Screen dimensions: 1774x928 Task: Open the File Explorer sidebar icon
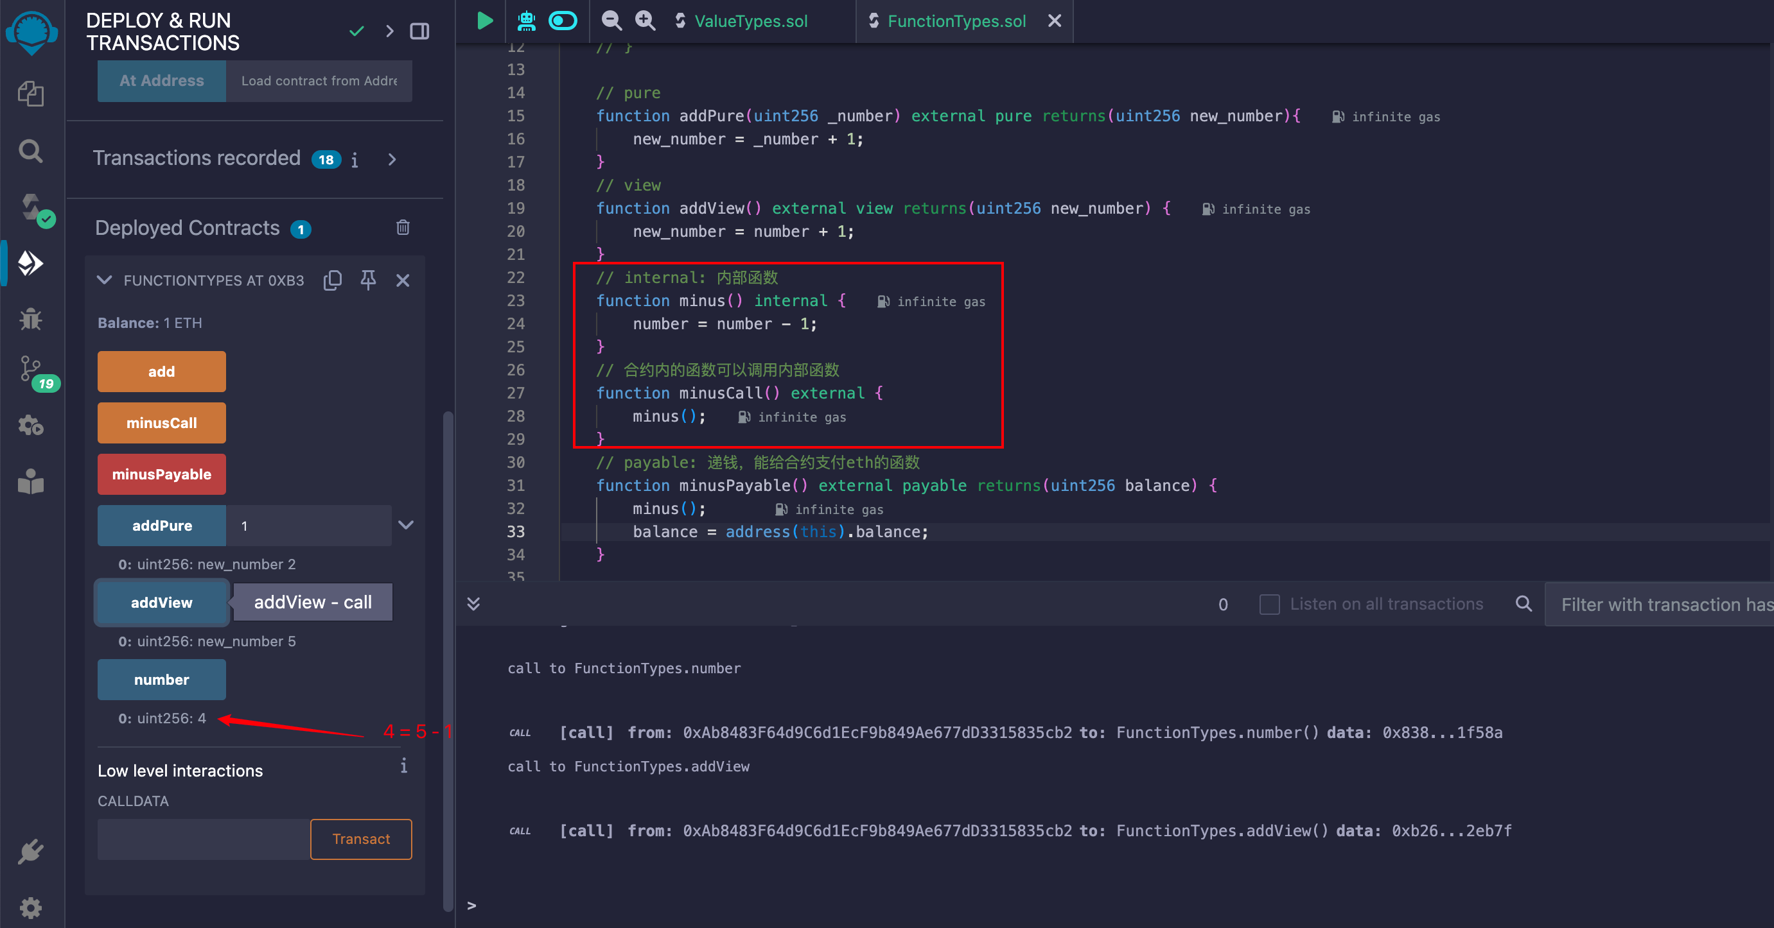(31, 94)
